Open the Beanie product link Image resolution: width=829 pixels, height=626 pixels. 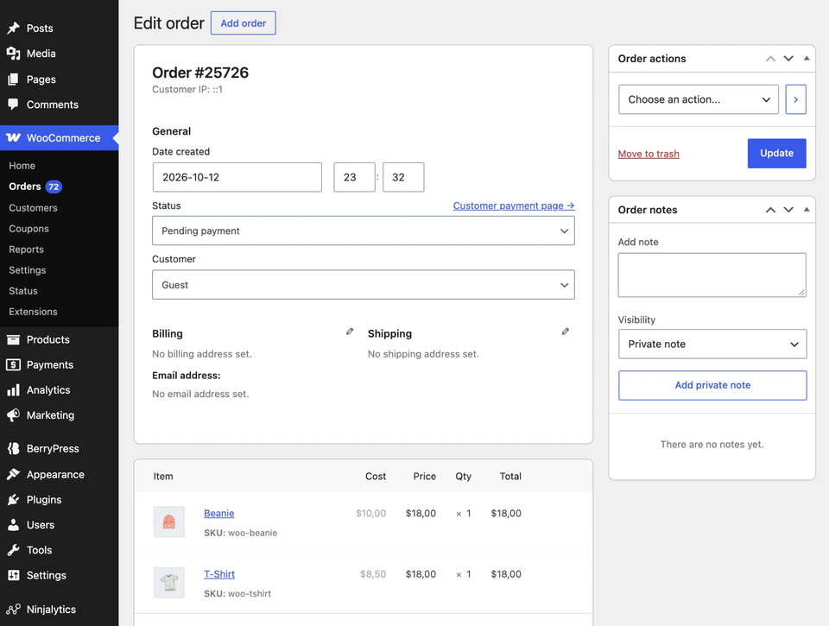218,514
